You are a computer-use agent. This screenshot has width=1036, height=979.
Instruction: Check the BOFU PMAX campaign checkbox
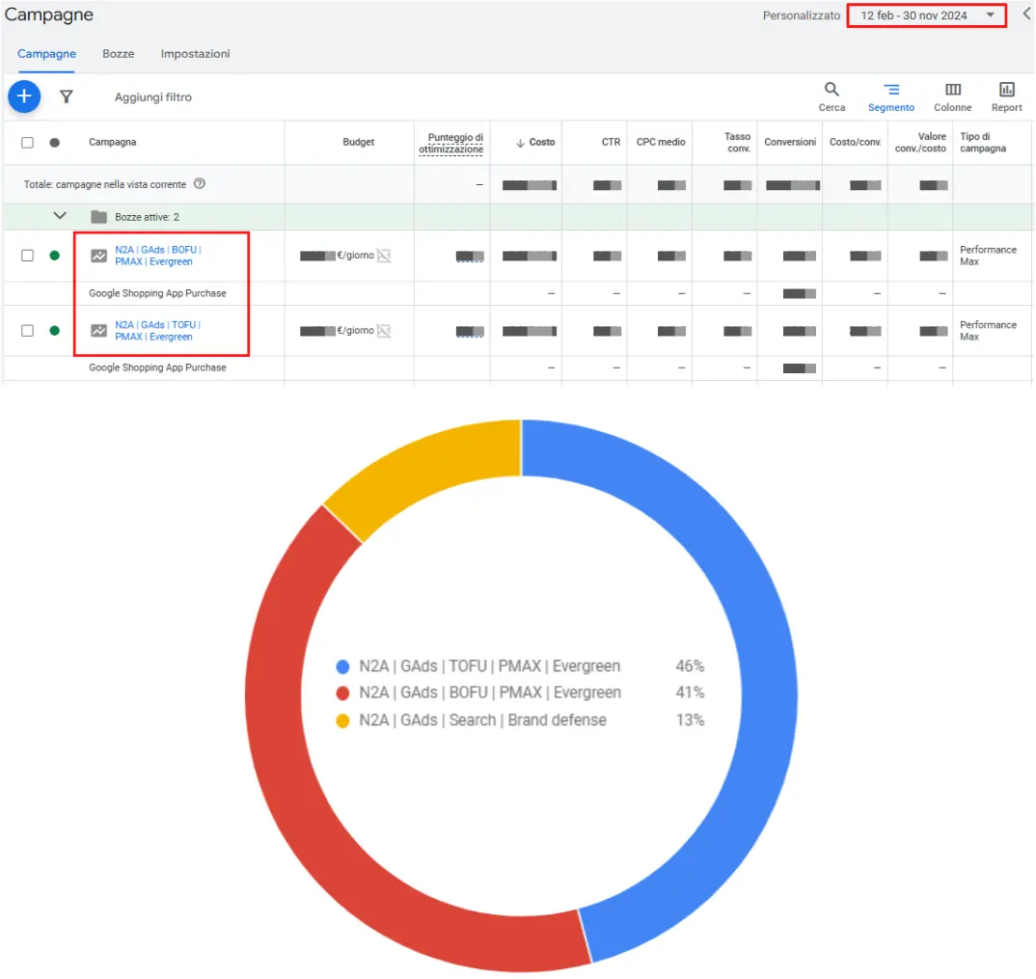27,256
